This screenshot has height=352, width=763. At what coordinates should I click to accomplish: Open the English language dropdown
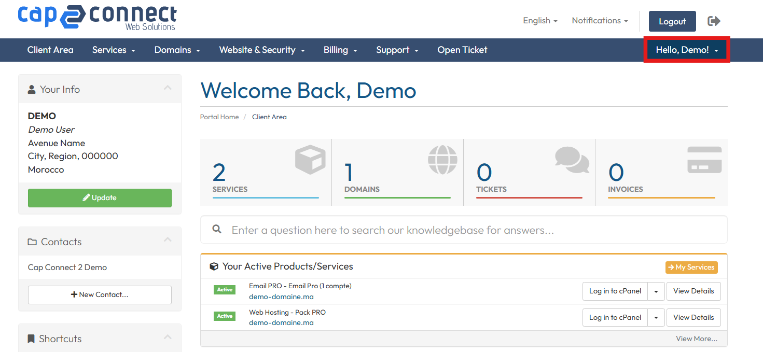click(540, 21)
